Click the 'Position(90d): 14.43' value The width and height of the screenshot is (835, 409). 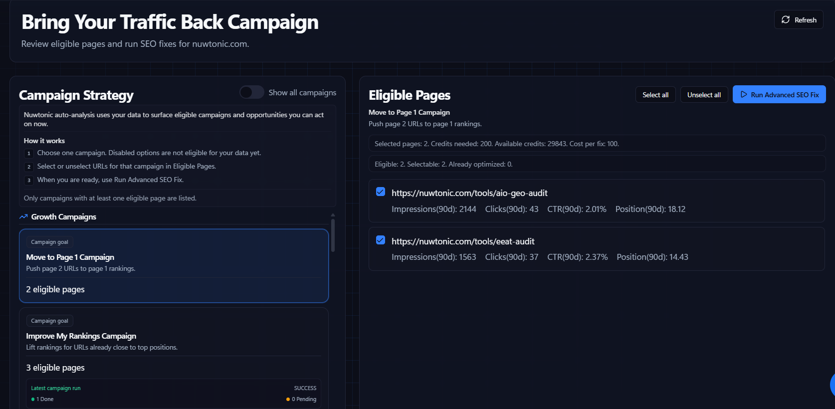[x=652, y=257]
